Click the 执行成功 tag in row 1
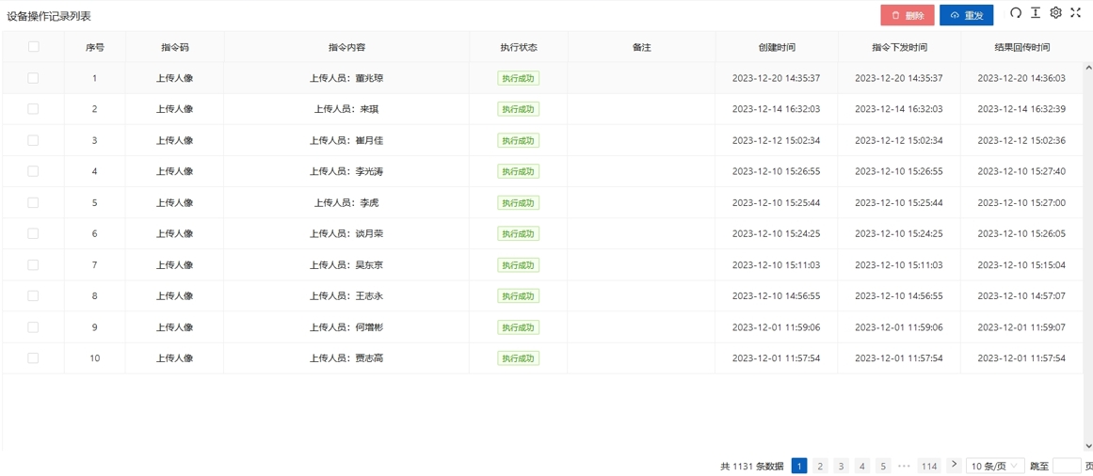Image resolution: width=1093 pixels, height=476 pixels. point(519,78)
